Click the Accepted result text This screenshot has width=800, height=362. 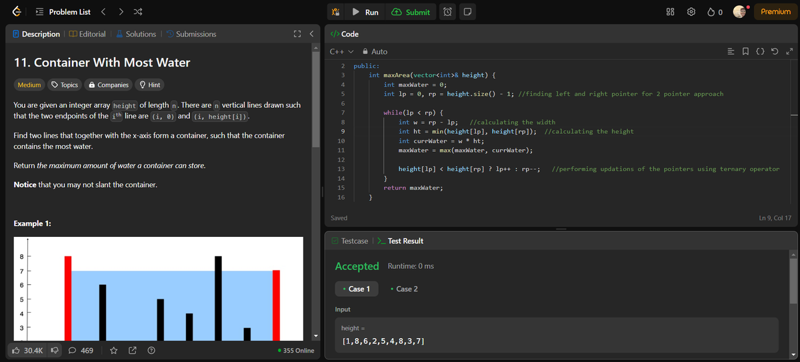click(x=357, y=266)
